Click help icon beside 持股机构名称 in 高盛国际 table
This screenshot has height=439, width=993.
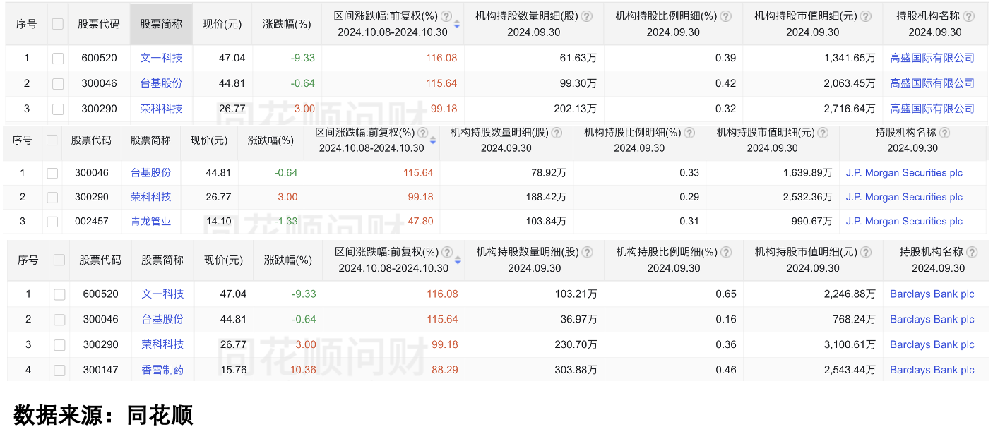point(968,16)
